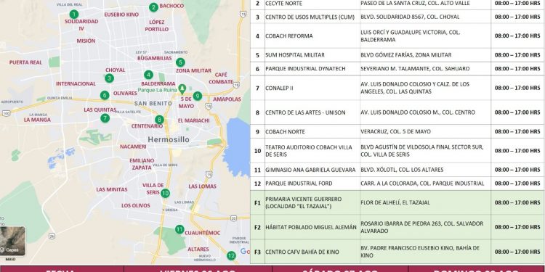Select PARQUE INDUSTRIAL DYNATECH cell
The height and width of the screenshot is (272, 545).
coord(312,69)
